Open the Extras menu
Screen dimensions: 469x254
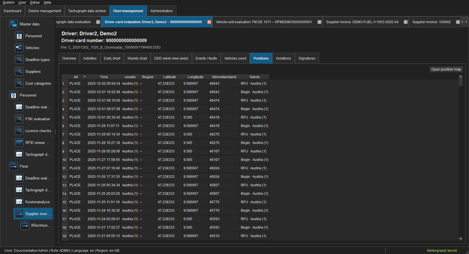pos(35,3)
